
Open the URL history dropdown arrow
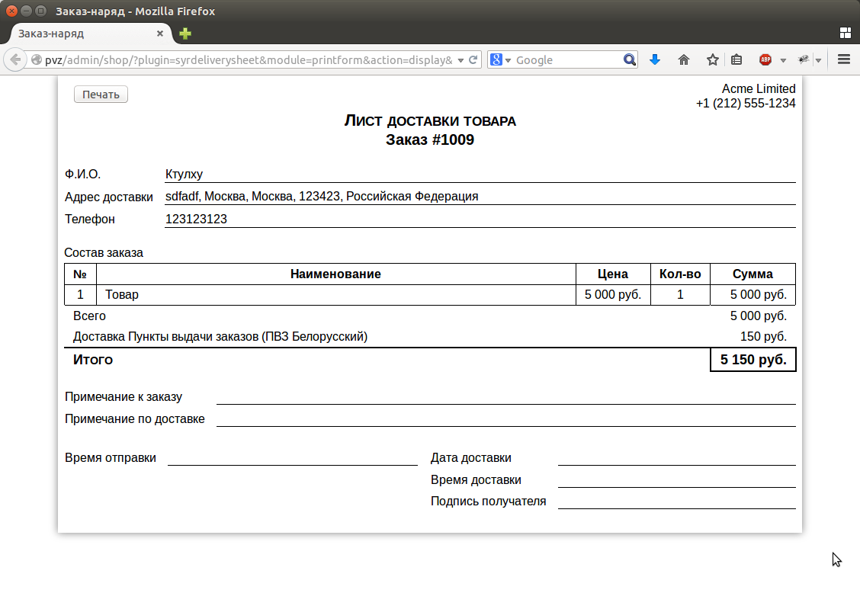pos(460,60)
